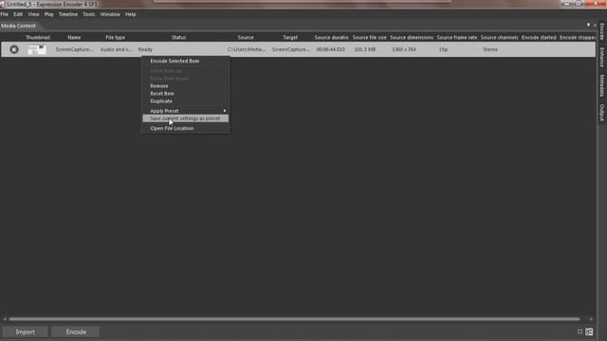The width and height of the screenshot is (607, 341).
Task: Click the File type column header
Action: (116, 38)
